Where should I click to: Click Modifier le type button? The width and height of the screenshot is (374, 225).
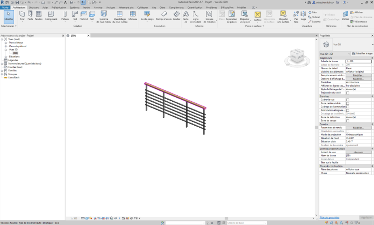[x=362, y=54]
